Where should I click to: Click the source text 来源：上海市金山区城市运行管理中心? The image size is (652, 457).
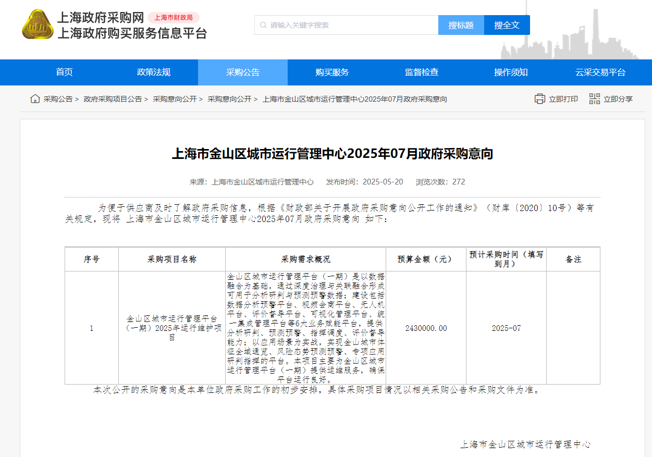252,182
